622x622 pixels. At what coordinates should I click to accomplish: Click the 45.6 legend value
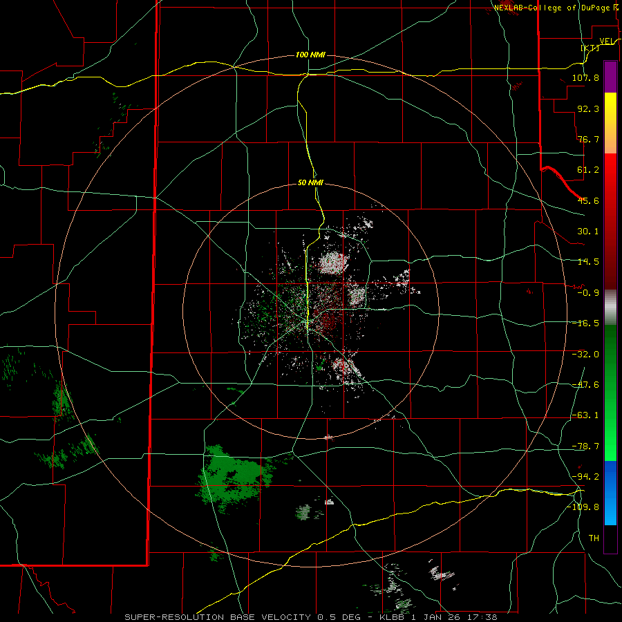pyautogui.click(x=588, y=200)
